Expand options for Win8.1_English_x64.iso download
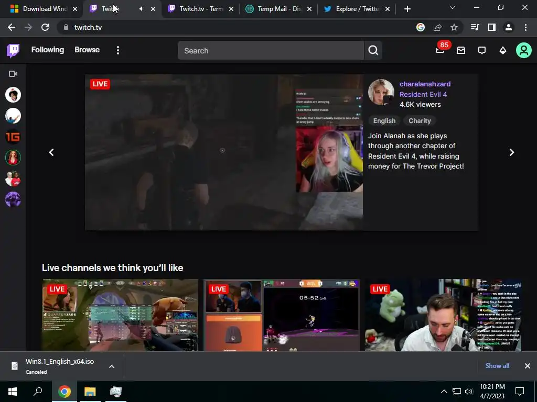This screenshot has height=402, width=537. click(x=112, y=366)
